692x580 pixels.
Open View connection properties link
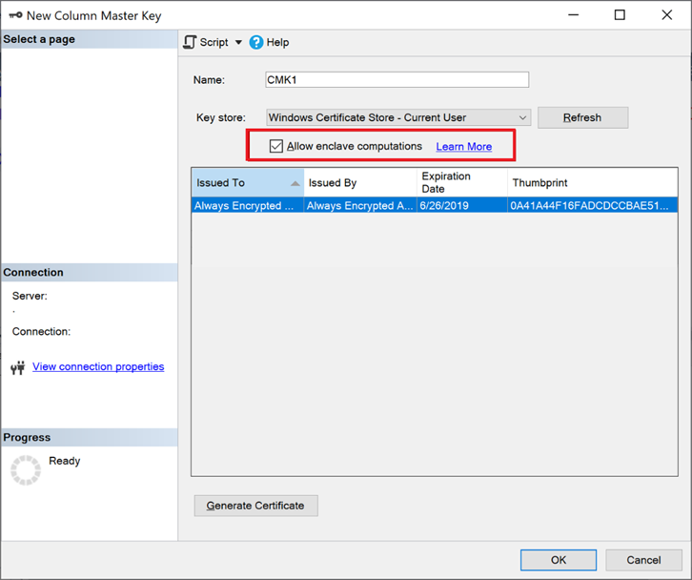[x=98, y=366]
